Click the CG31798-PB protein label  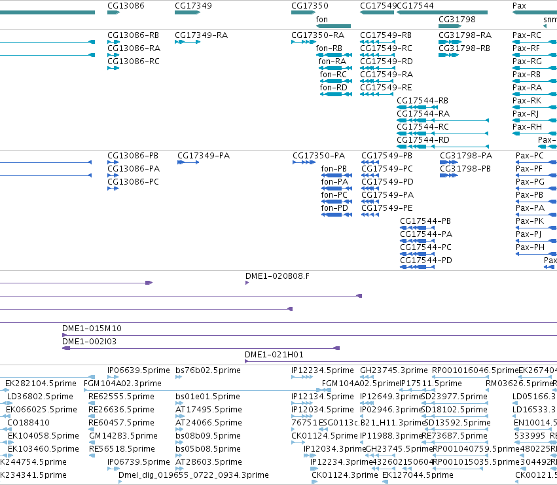(x=465, y=169)
